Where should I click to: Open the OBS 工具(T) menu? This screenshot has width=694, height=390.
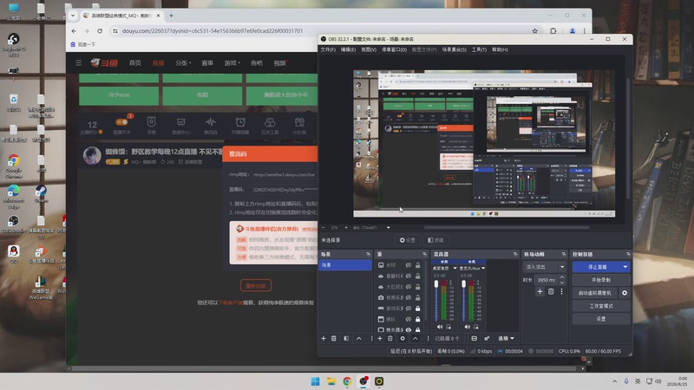479,49
